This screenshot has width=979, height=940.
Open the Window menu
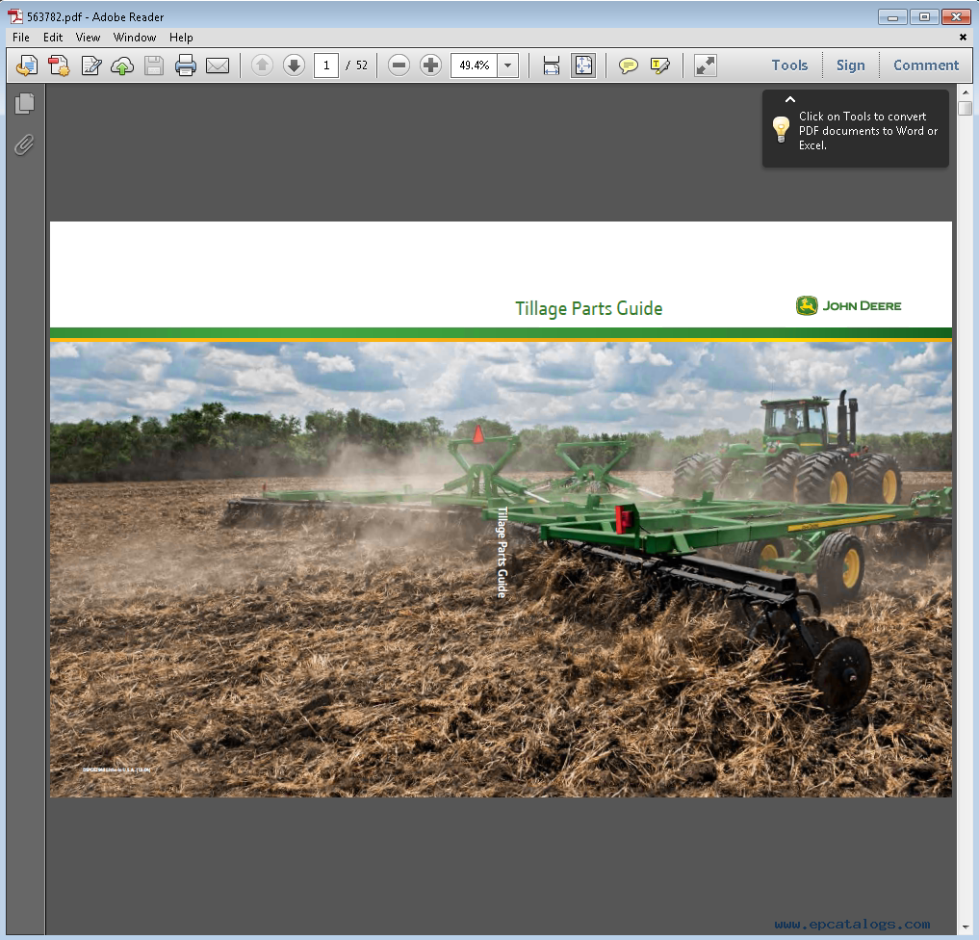(x=135, y=38)
